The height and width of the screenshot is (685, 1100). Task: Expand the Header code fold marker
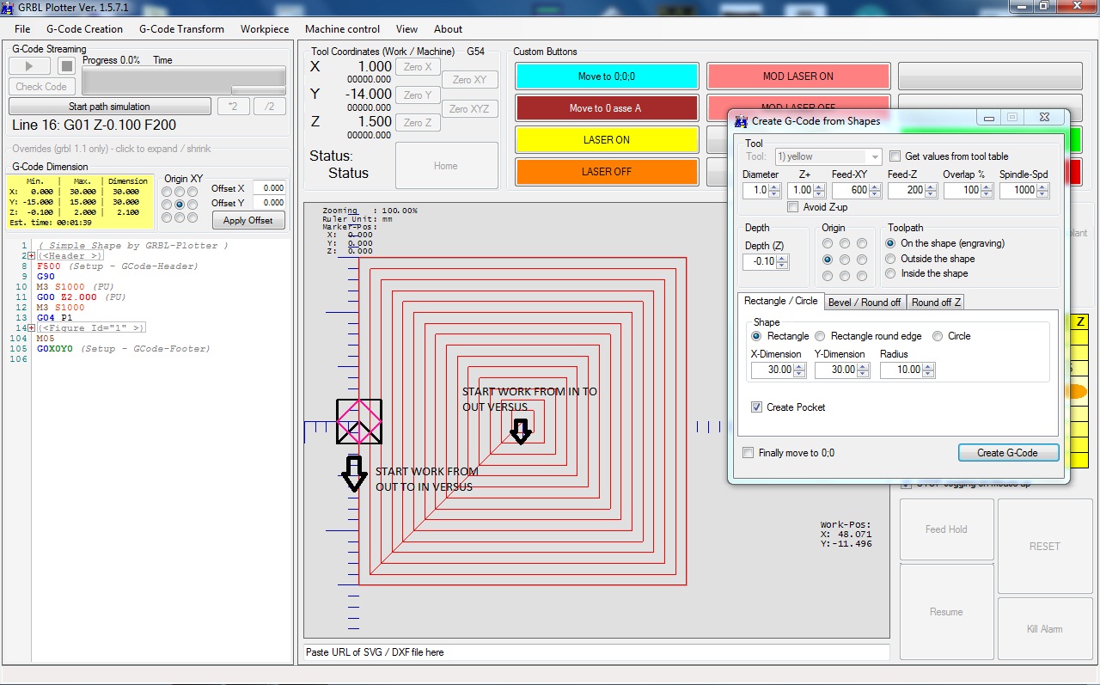tap(31, 256)
